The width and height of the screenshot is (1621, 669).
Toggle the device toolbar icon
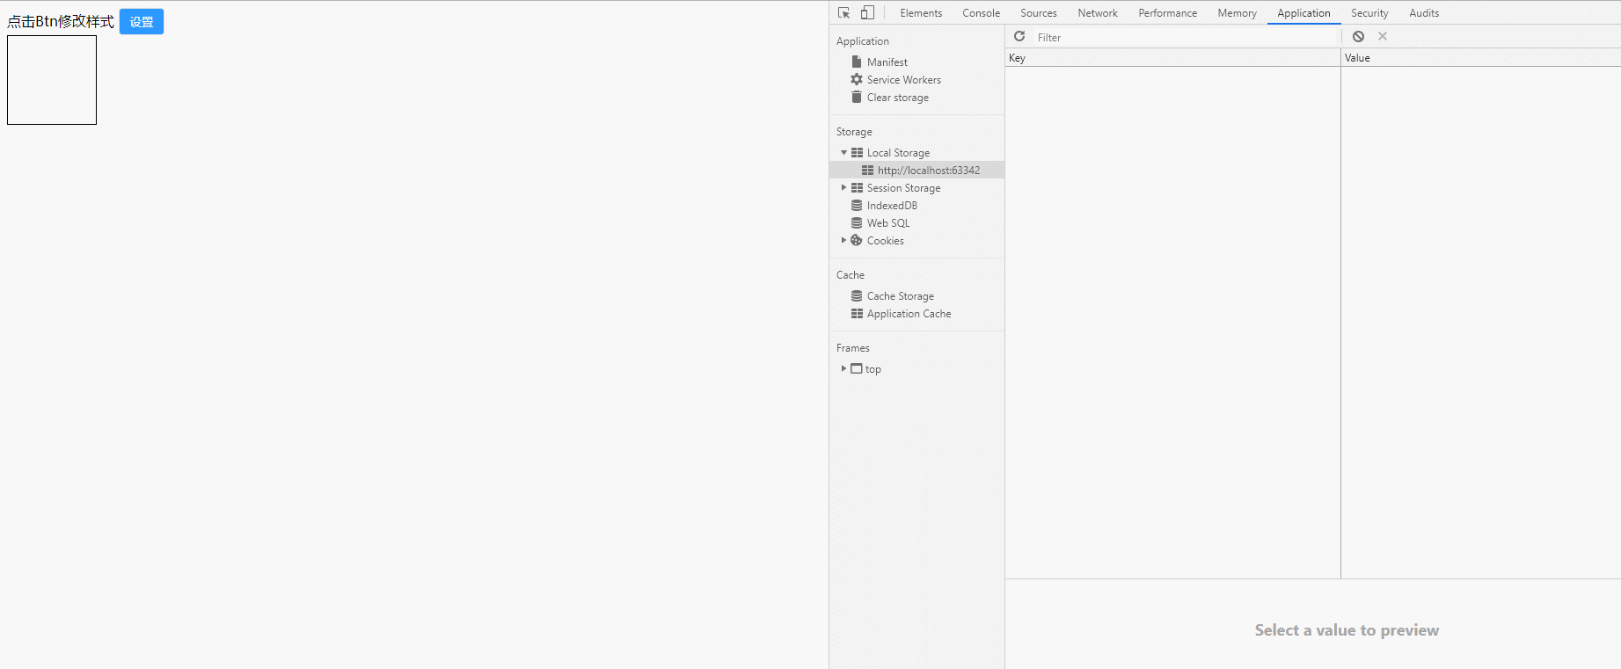pos(867,12)
